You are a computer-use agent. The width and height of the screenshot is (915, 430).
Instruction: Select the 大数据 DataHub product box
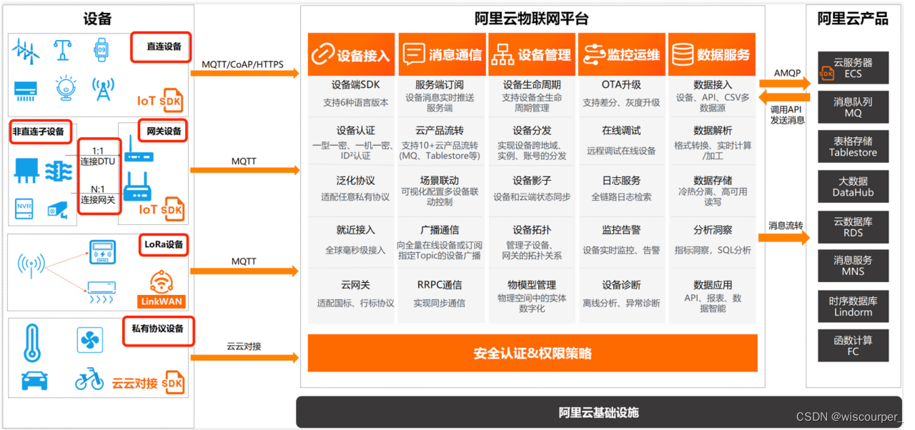pyautogui.click(x=853, y=186)
